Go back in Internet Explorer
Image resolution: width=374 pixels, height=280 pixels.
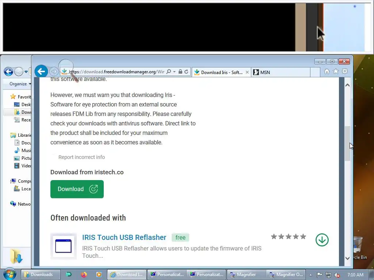click(x=41, y=71)
